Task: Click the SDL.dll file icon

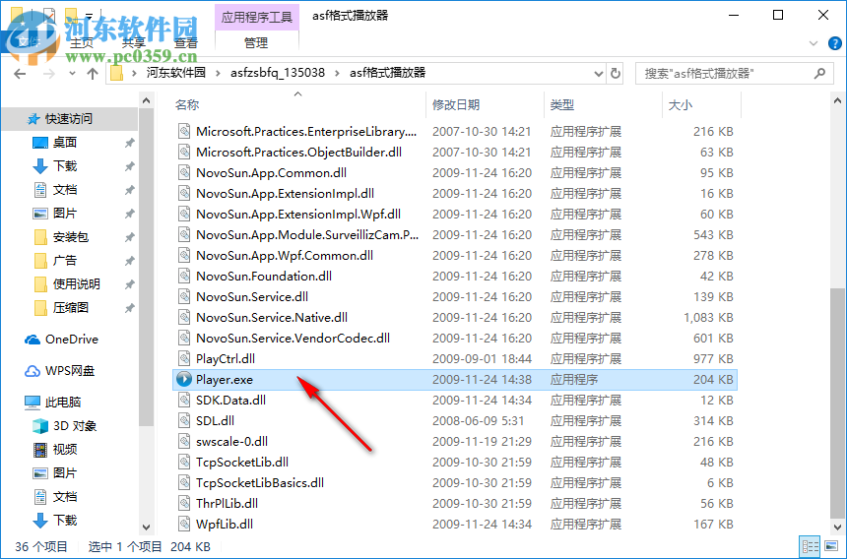Action: [184, 421]
